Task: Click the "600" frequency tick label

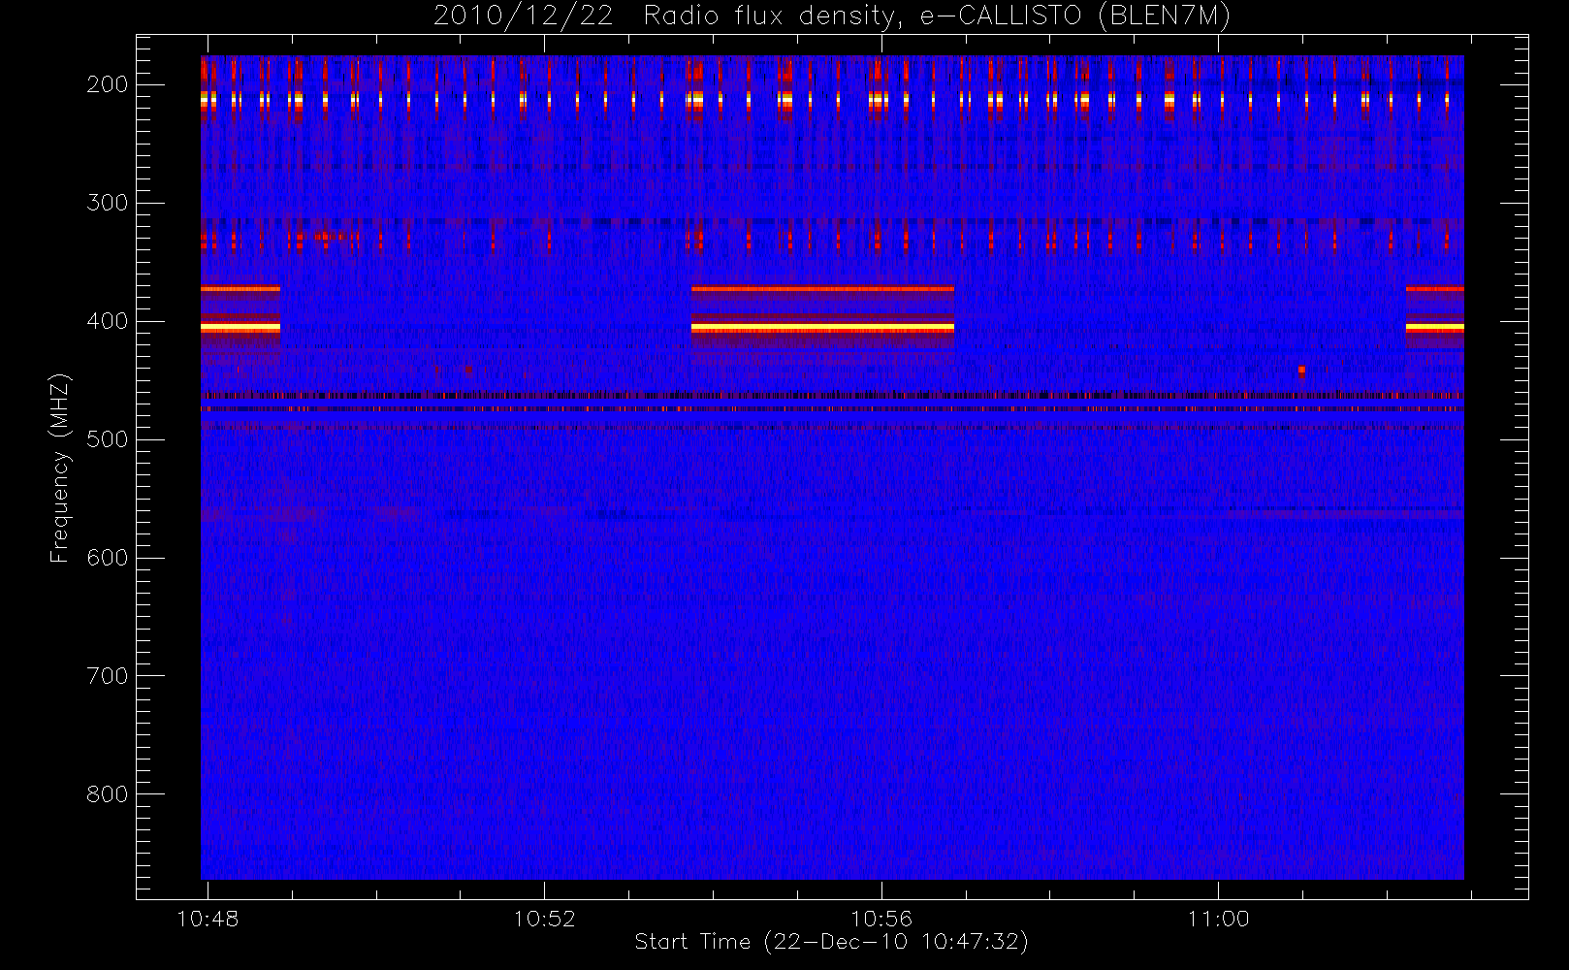Action: pyautogui.click(x=107, y=558)
